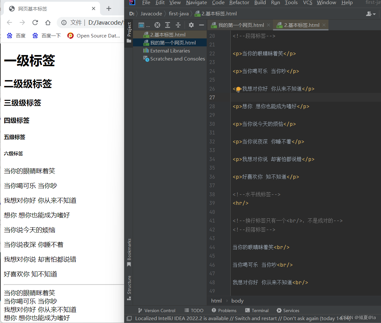This screenshot has height=323, width=381.
Task: Open the Version Control tool window
Action: coord(156,311)
